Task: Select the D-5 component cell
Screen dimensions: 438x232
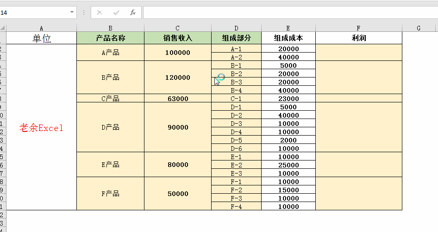Action: point(236,140)
